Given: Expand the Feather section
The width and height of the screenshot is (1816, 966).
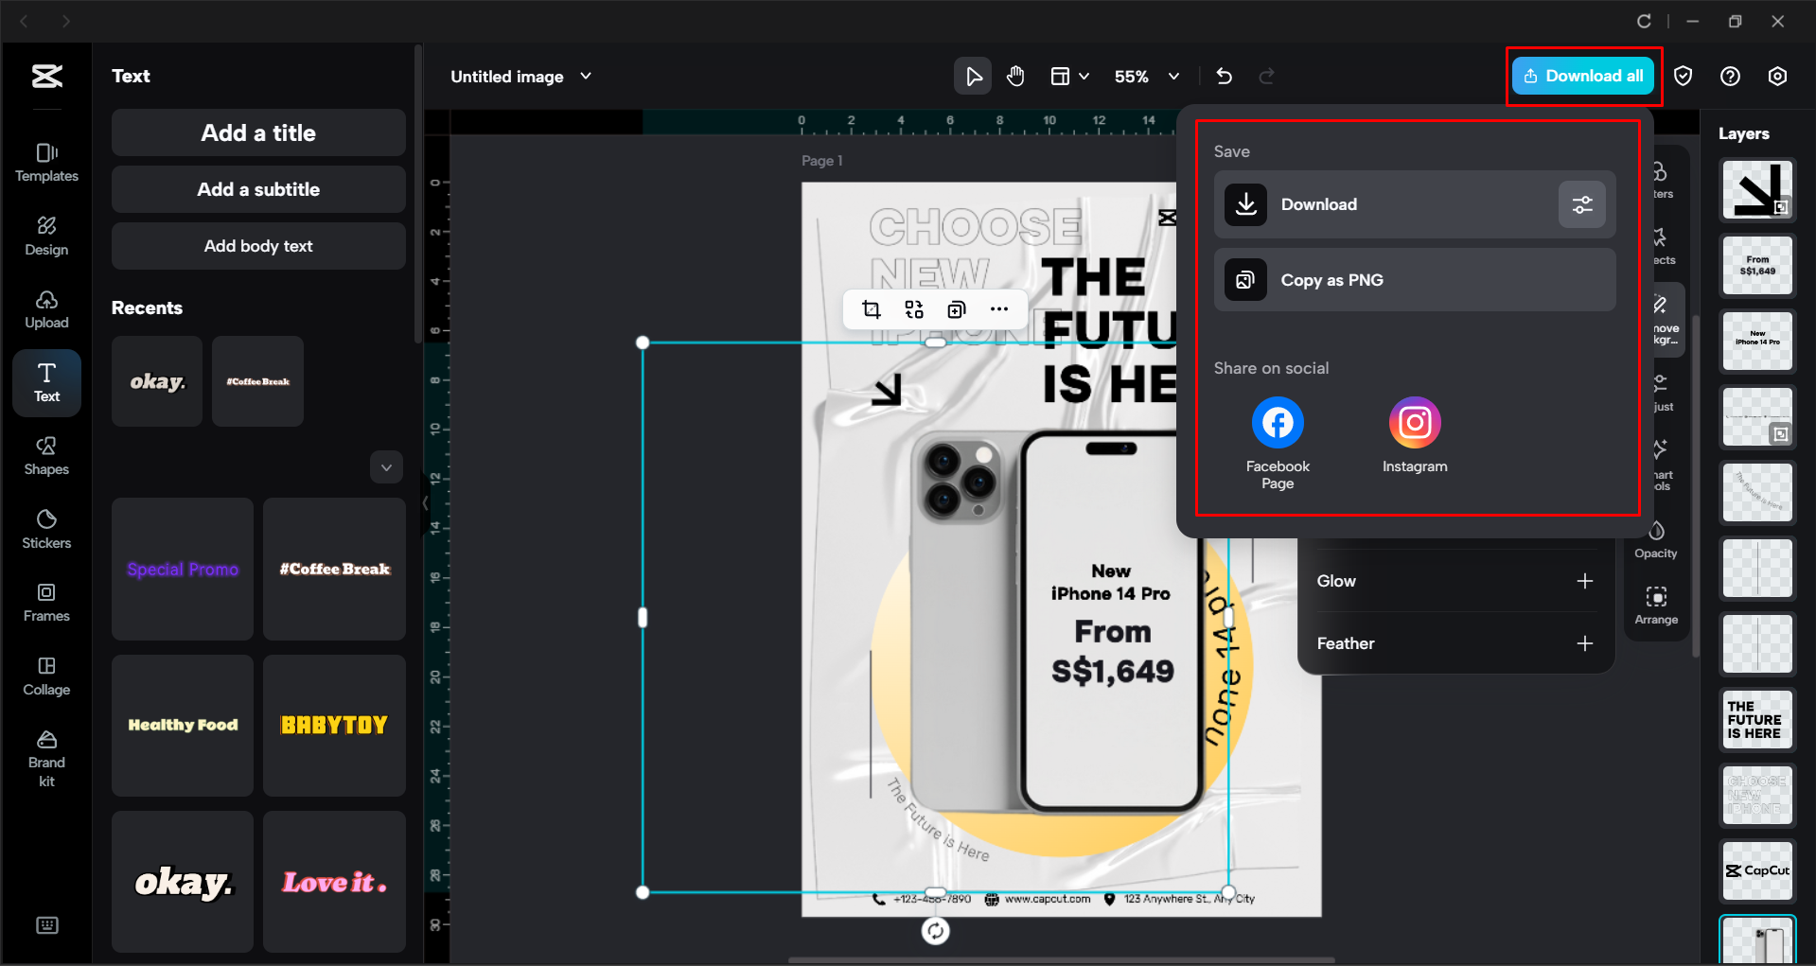Looking at the screenshot, I should click(x=1585, y=642).
